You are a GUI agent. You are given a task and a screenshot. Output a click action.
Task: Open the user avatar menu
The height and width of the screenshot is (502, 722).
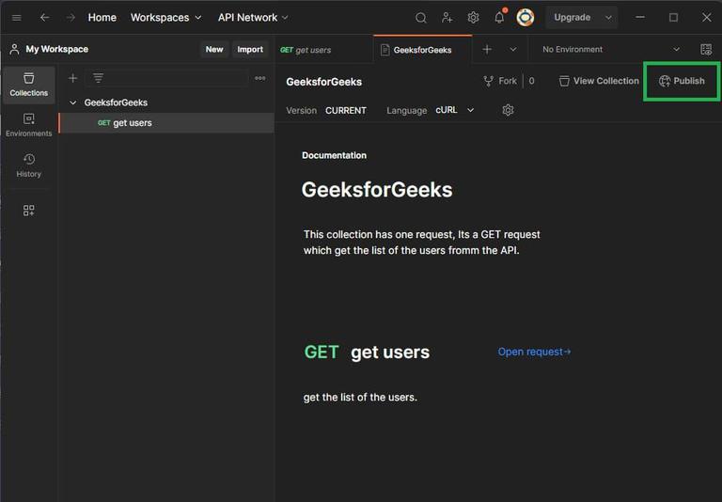tap(526, 18)
